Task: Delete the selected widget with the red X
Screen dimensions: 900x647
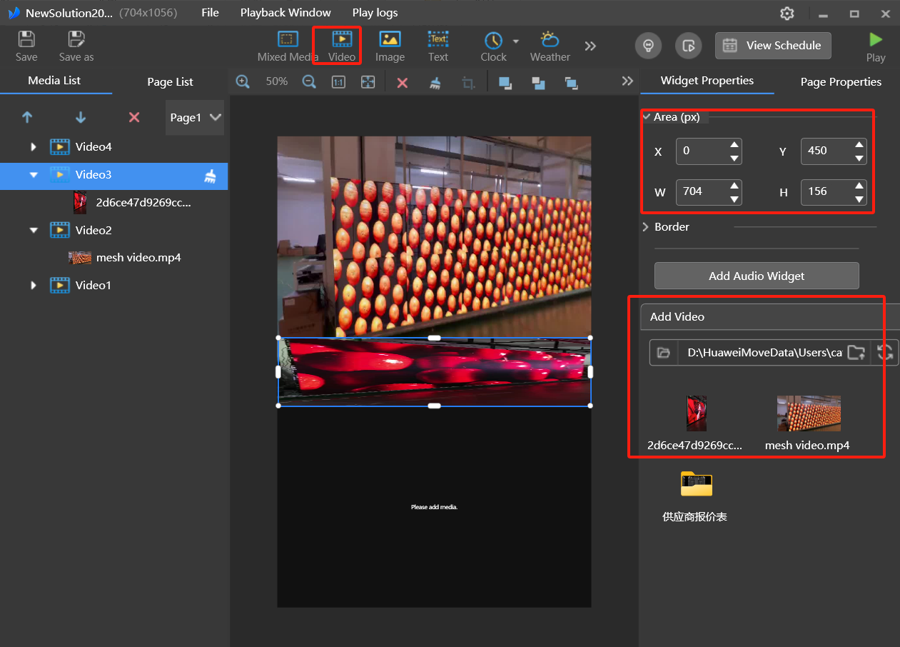Action: pos(403,83)
